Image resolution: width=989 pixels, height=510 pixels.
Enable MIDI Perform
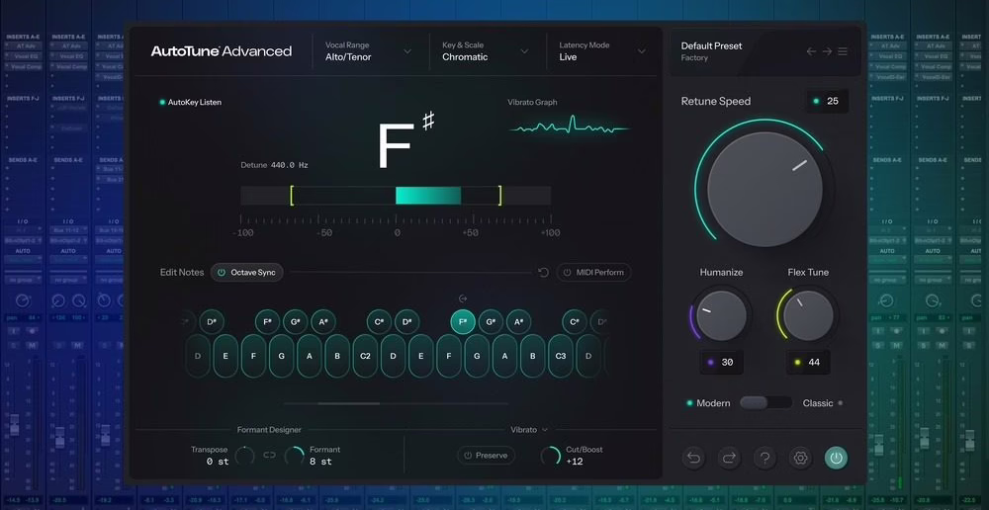click(593, 273)
